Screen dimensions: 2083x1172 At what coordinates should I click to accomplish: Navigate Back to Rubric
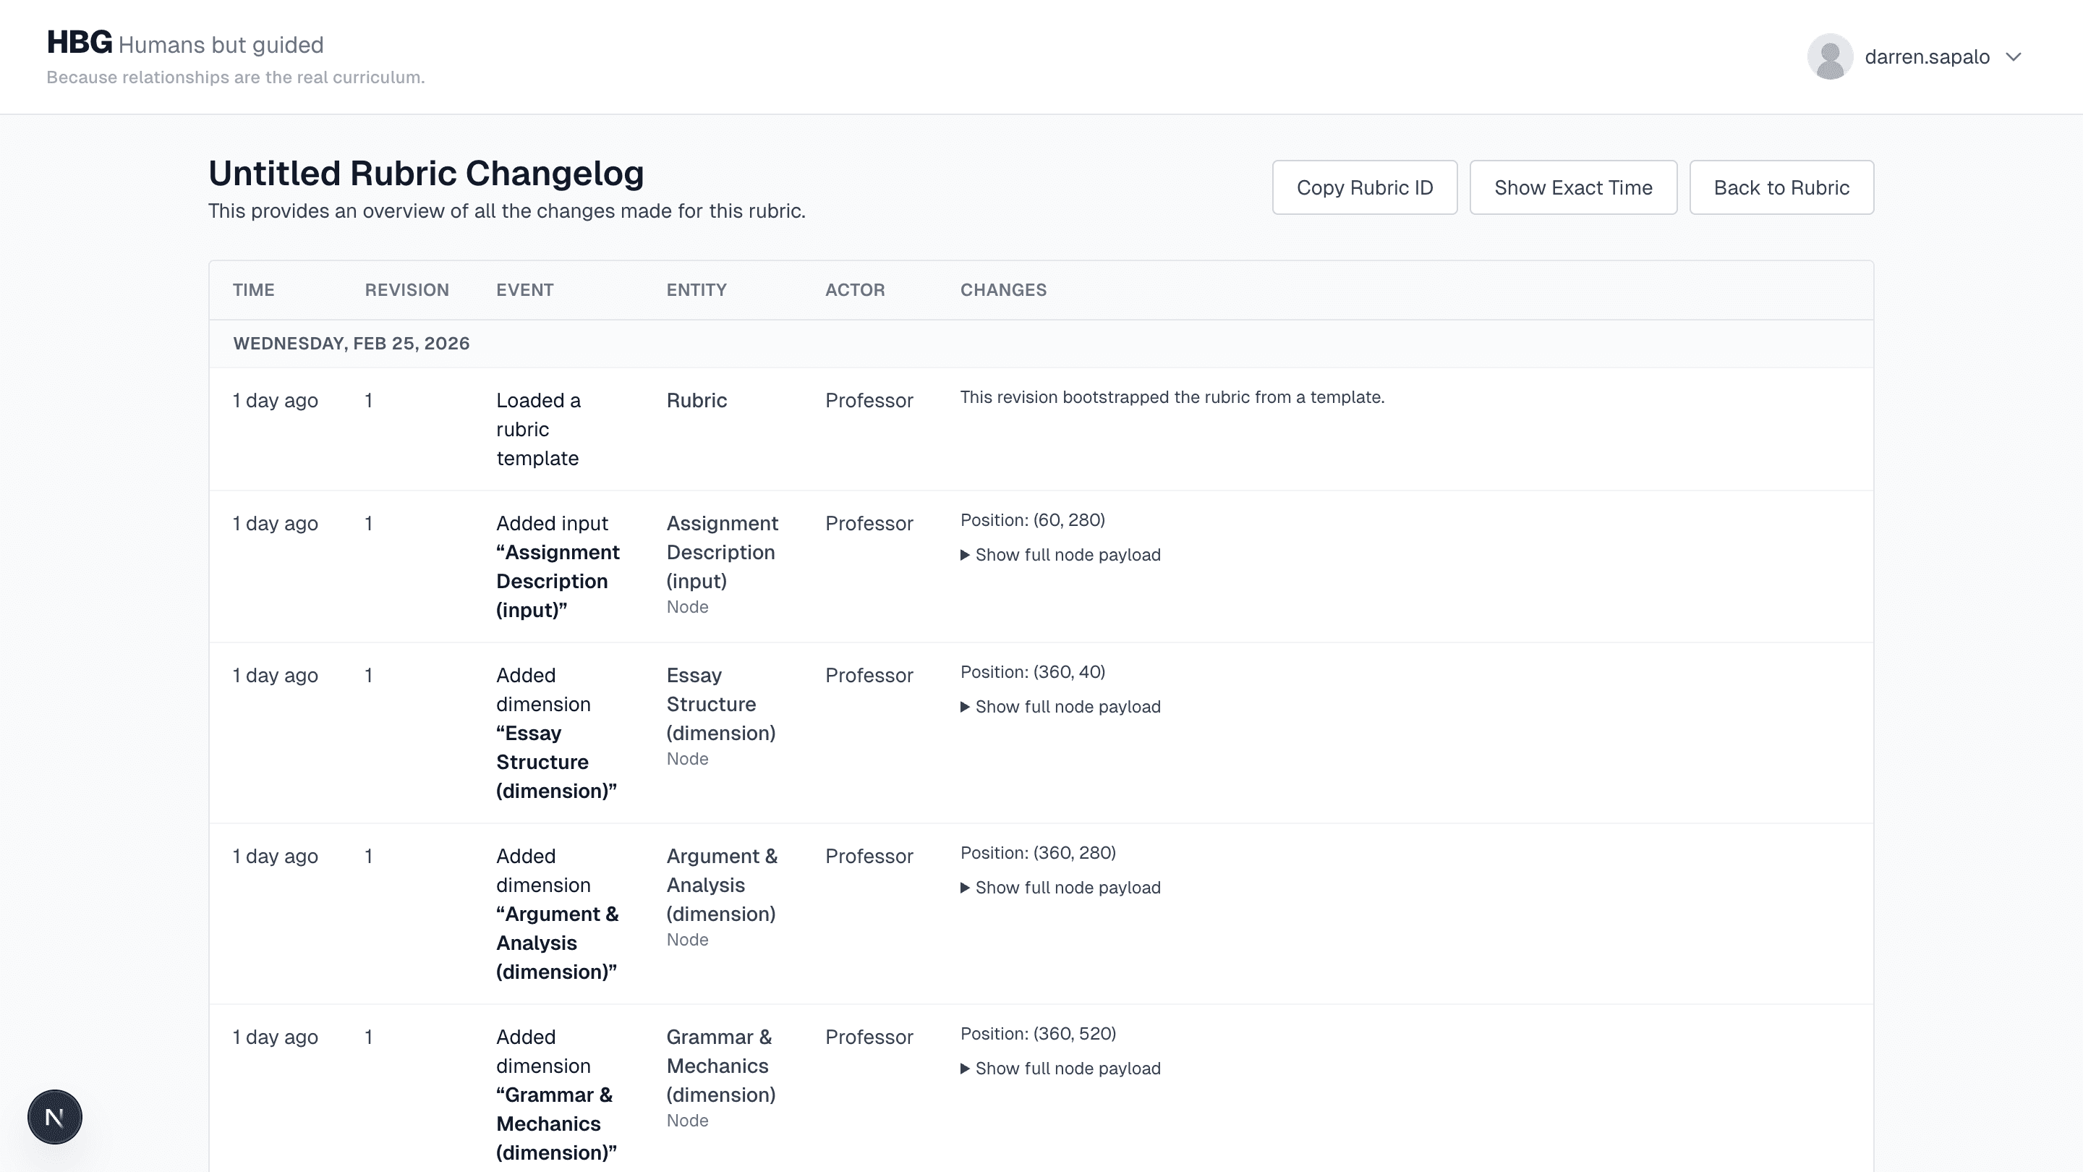pyautogui.click(x=1781, y=187)
